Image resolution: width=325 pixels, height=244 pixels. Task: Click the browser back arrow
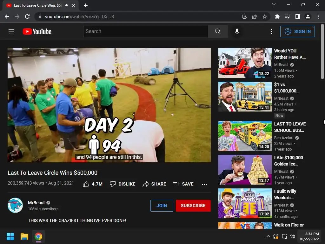point(7,17)
